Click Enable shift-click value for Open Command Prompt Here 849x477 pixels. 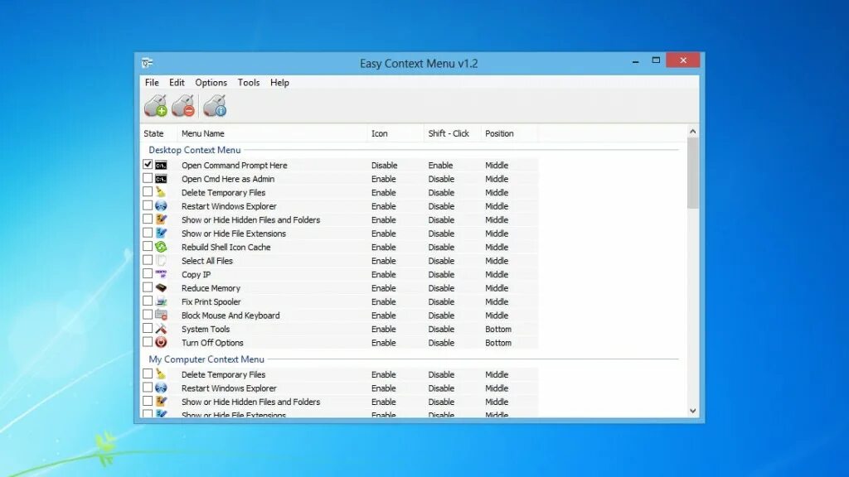(440, 166)
